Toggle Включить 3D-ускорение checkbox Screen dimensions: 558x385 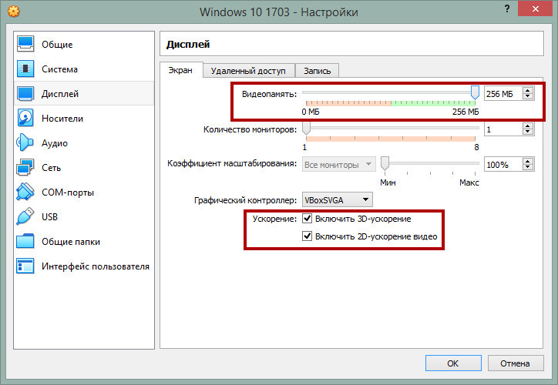click(307, 218)
